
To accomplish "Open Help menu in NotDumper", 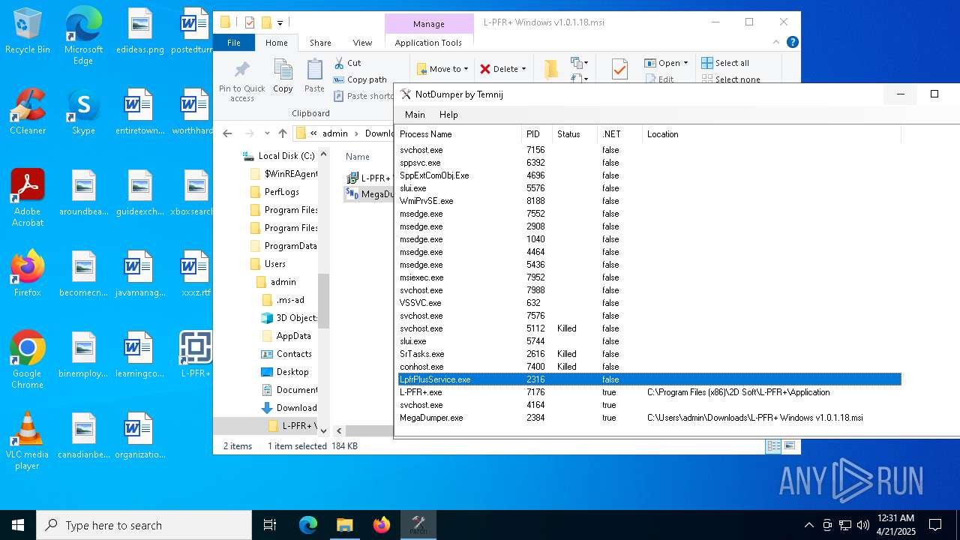I will (448, 115).
